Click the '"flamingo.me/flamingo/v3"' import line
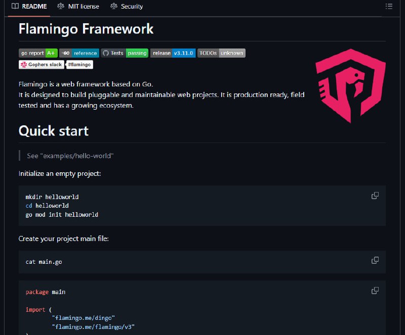 point(93,327)
